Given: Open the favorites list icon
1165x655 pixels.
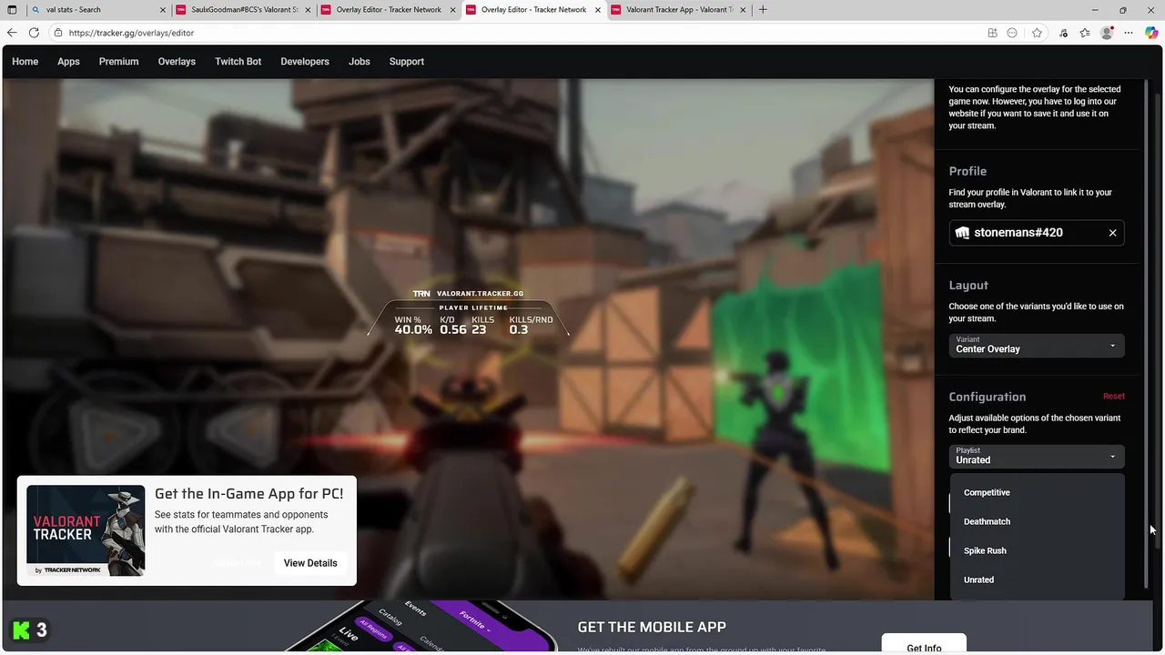Looking at the screenshot, I should [x=1085, y=33].
